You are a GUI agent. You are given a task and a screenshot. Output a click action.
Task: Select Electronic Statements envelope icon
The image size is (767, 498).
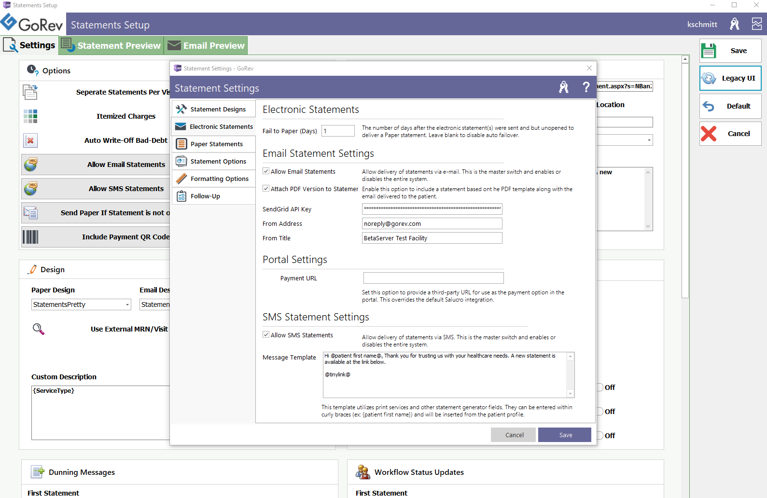[181, 126]
